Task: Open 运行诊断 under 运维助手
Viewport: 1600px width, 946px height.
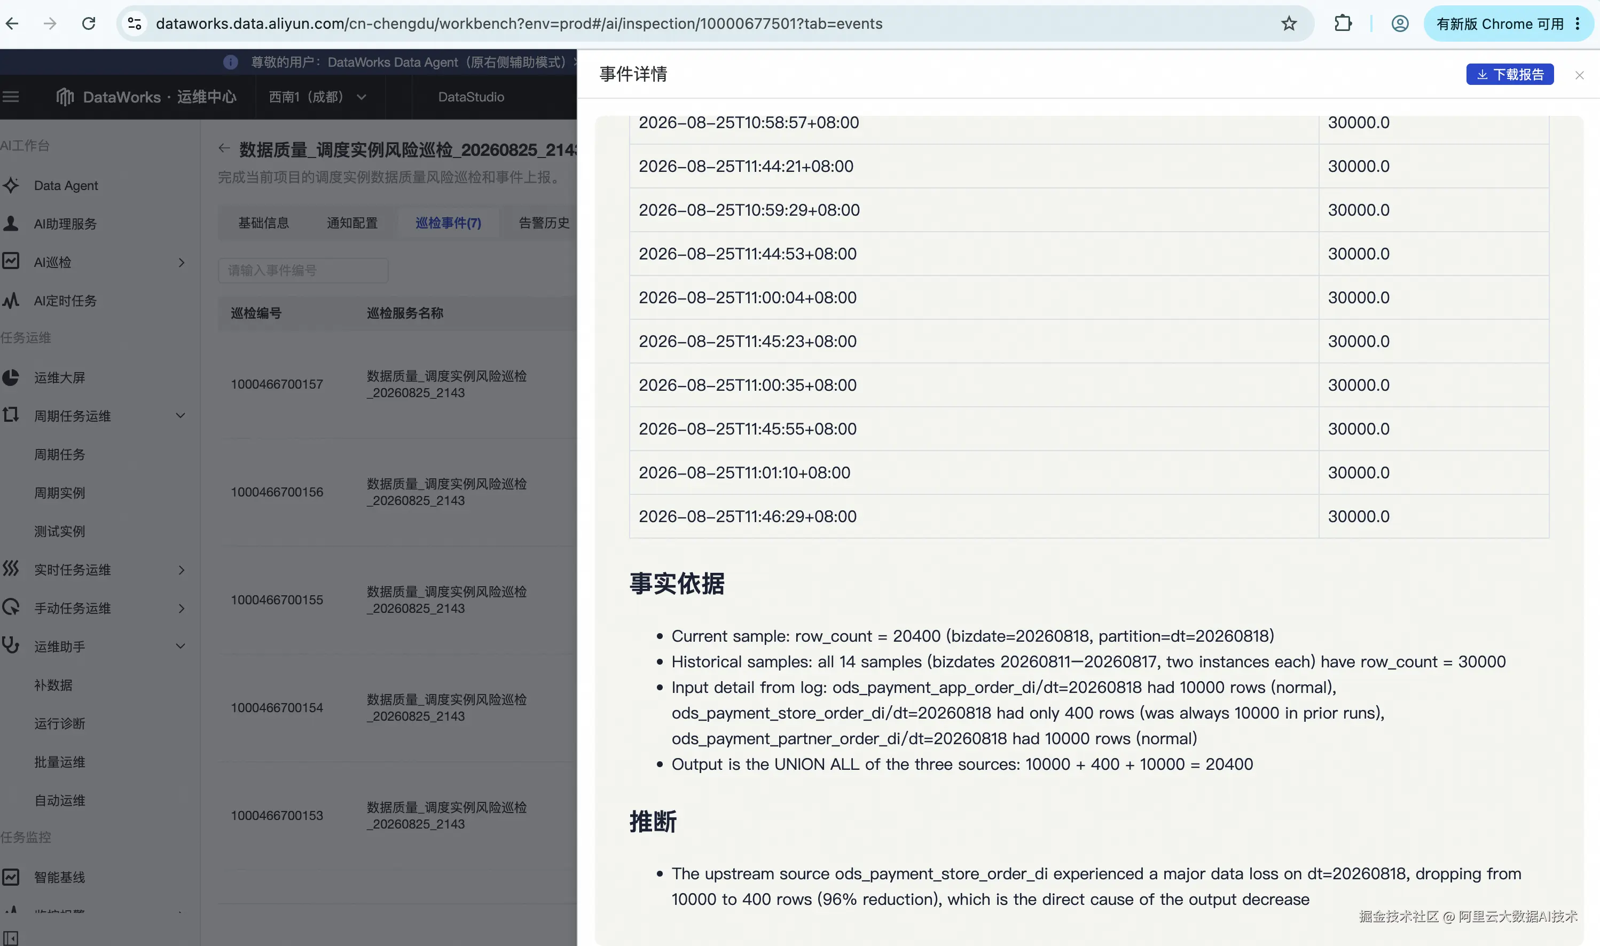Action: 59,723
